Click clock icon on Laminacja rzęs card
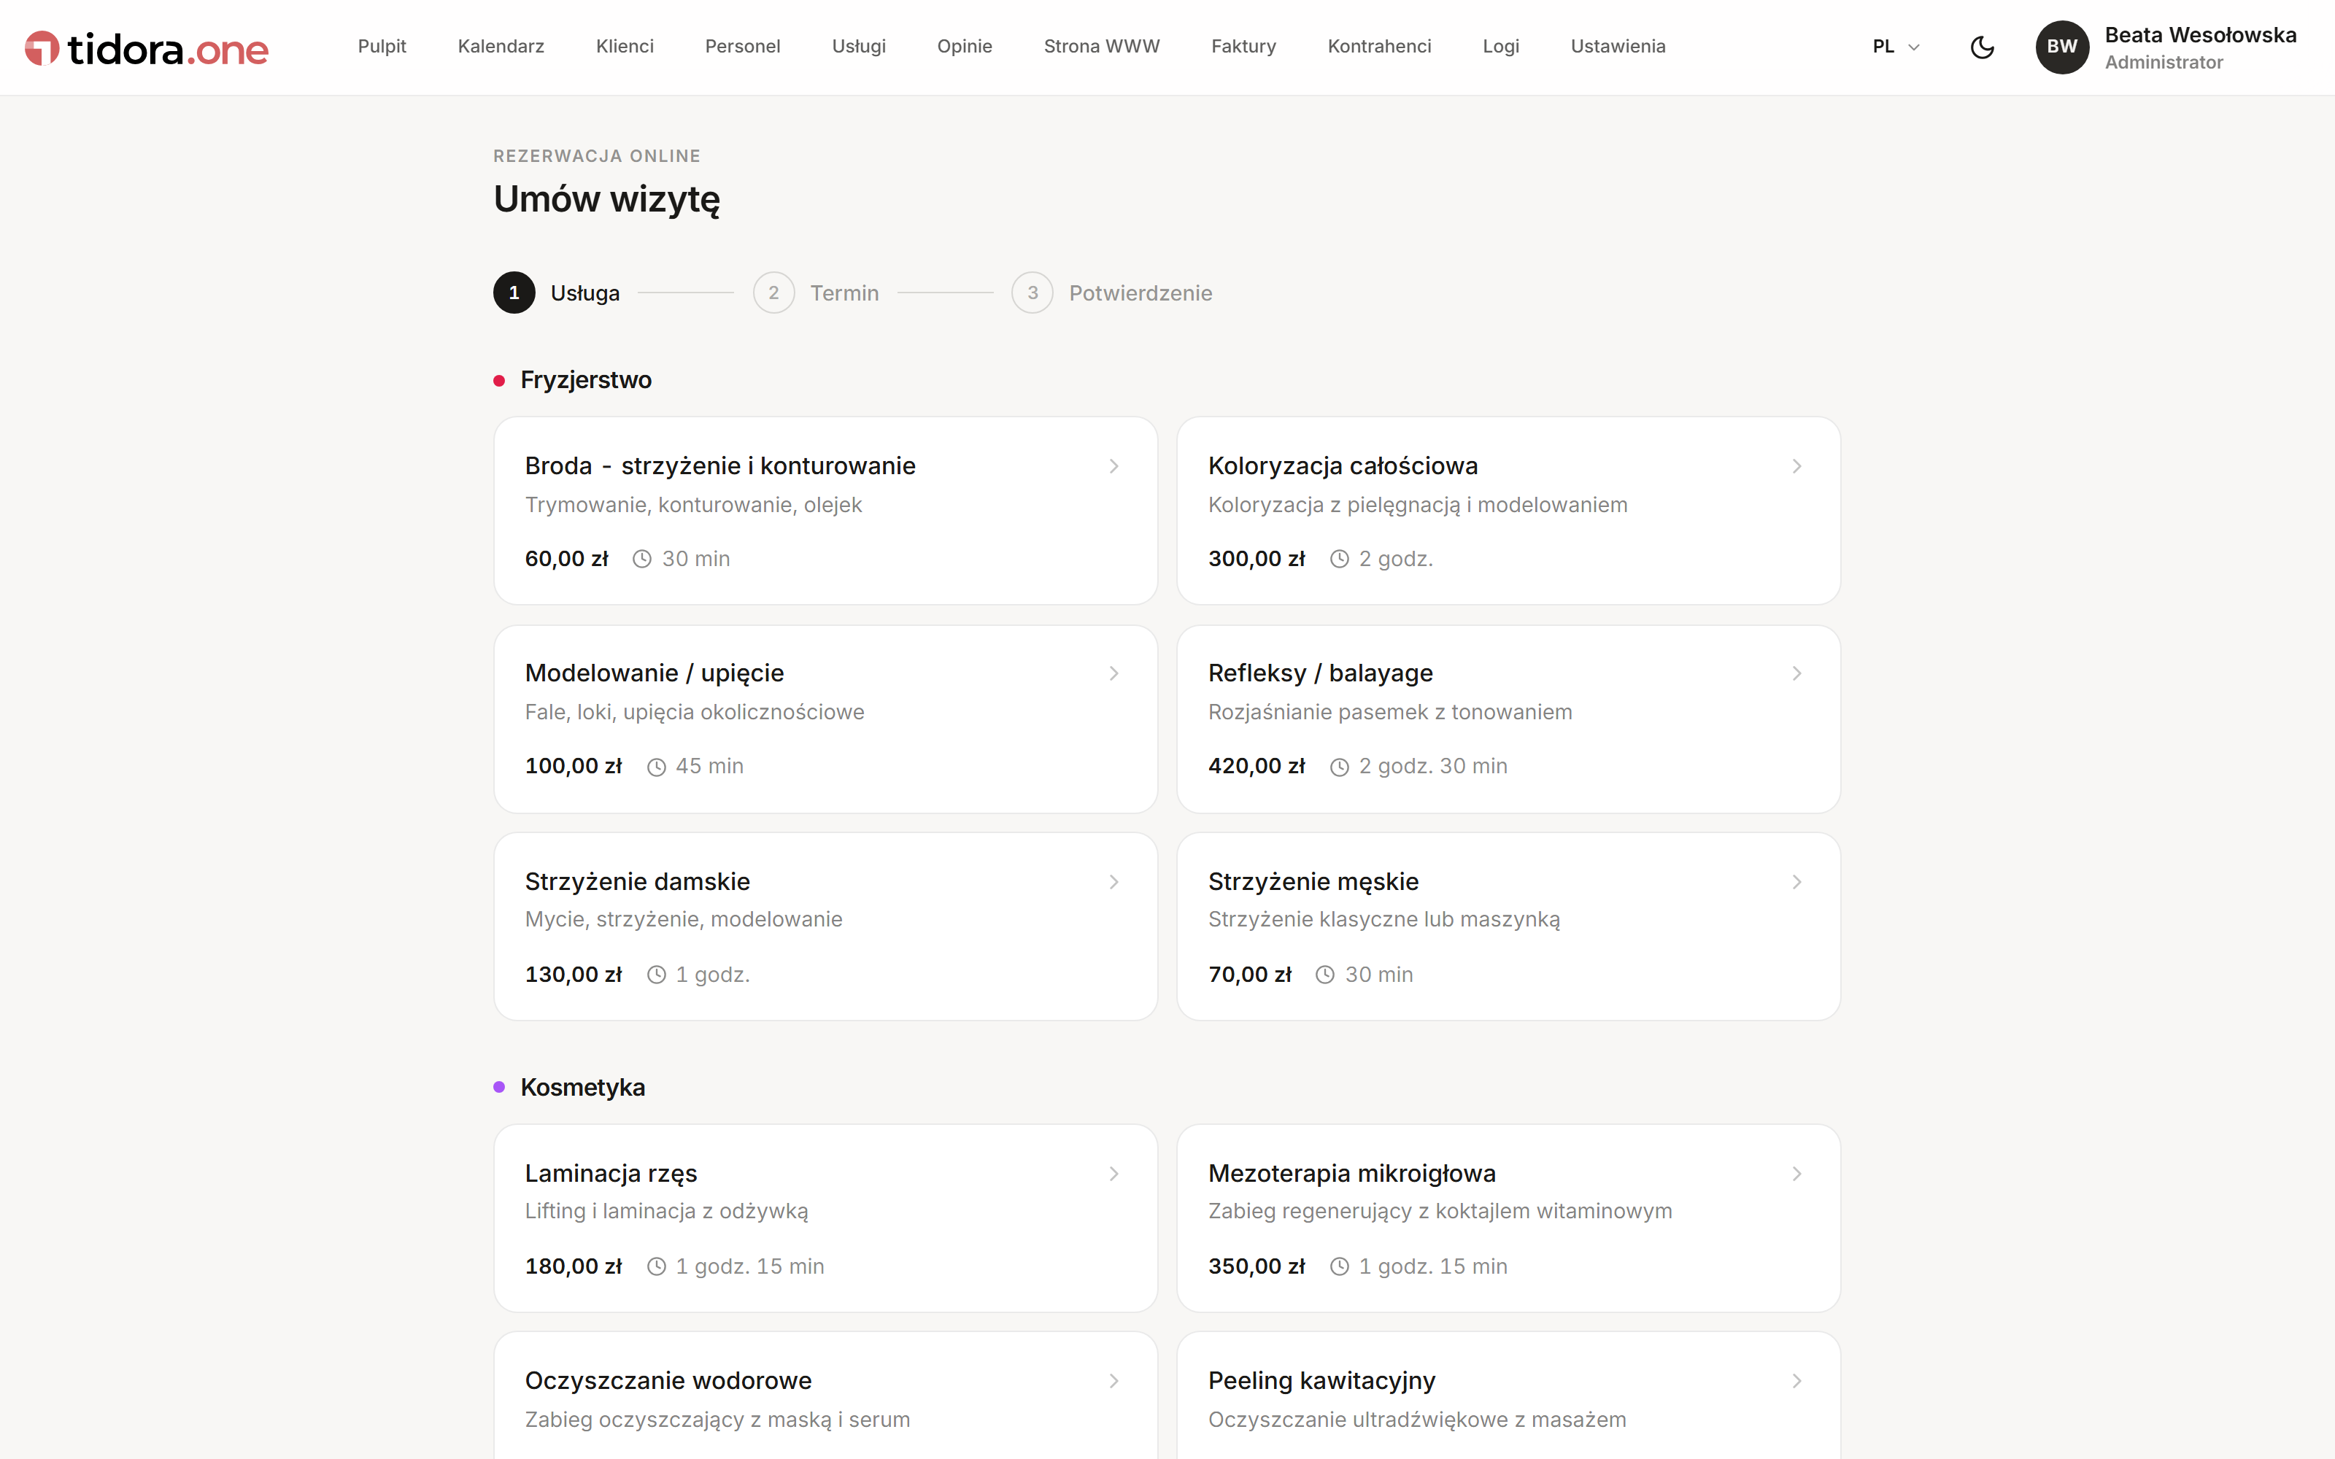 (x=656, y=1266)
